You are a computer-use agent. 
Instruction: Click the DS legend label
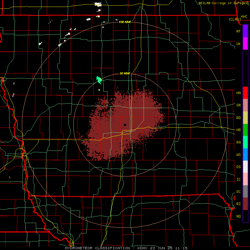[x=238, y=167]
